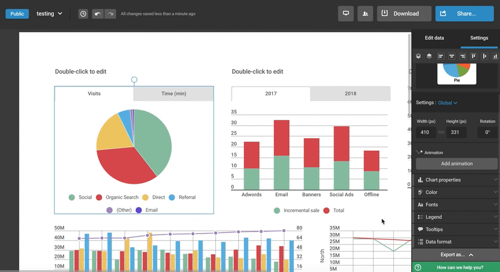
Task: Click the Adwords bar in stacked chart
Action: [x=252, y=166]
